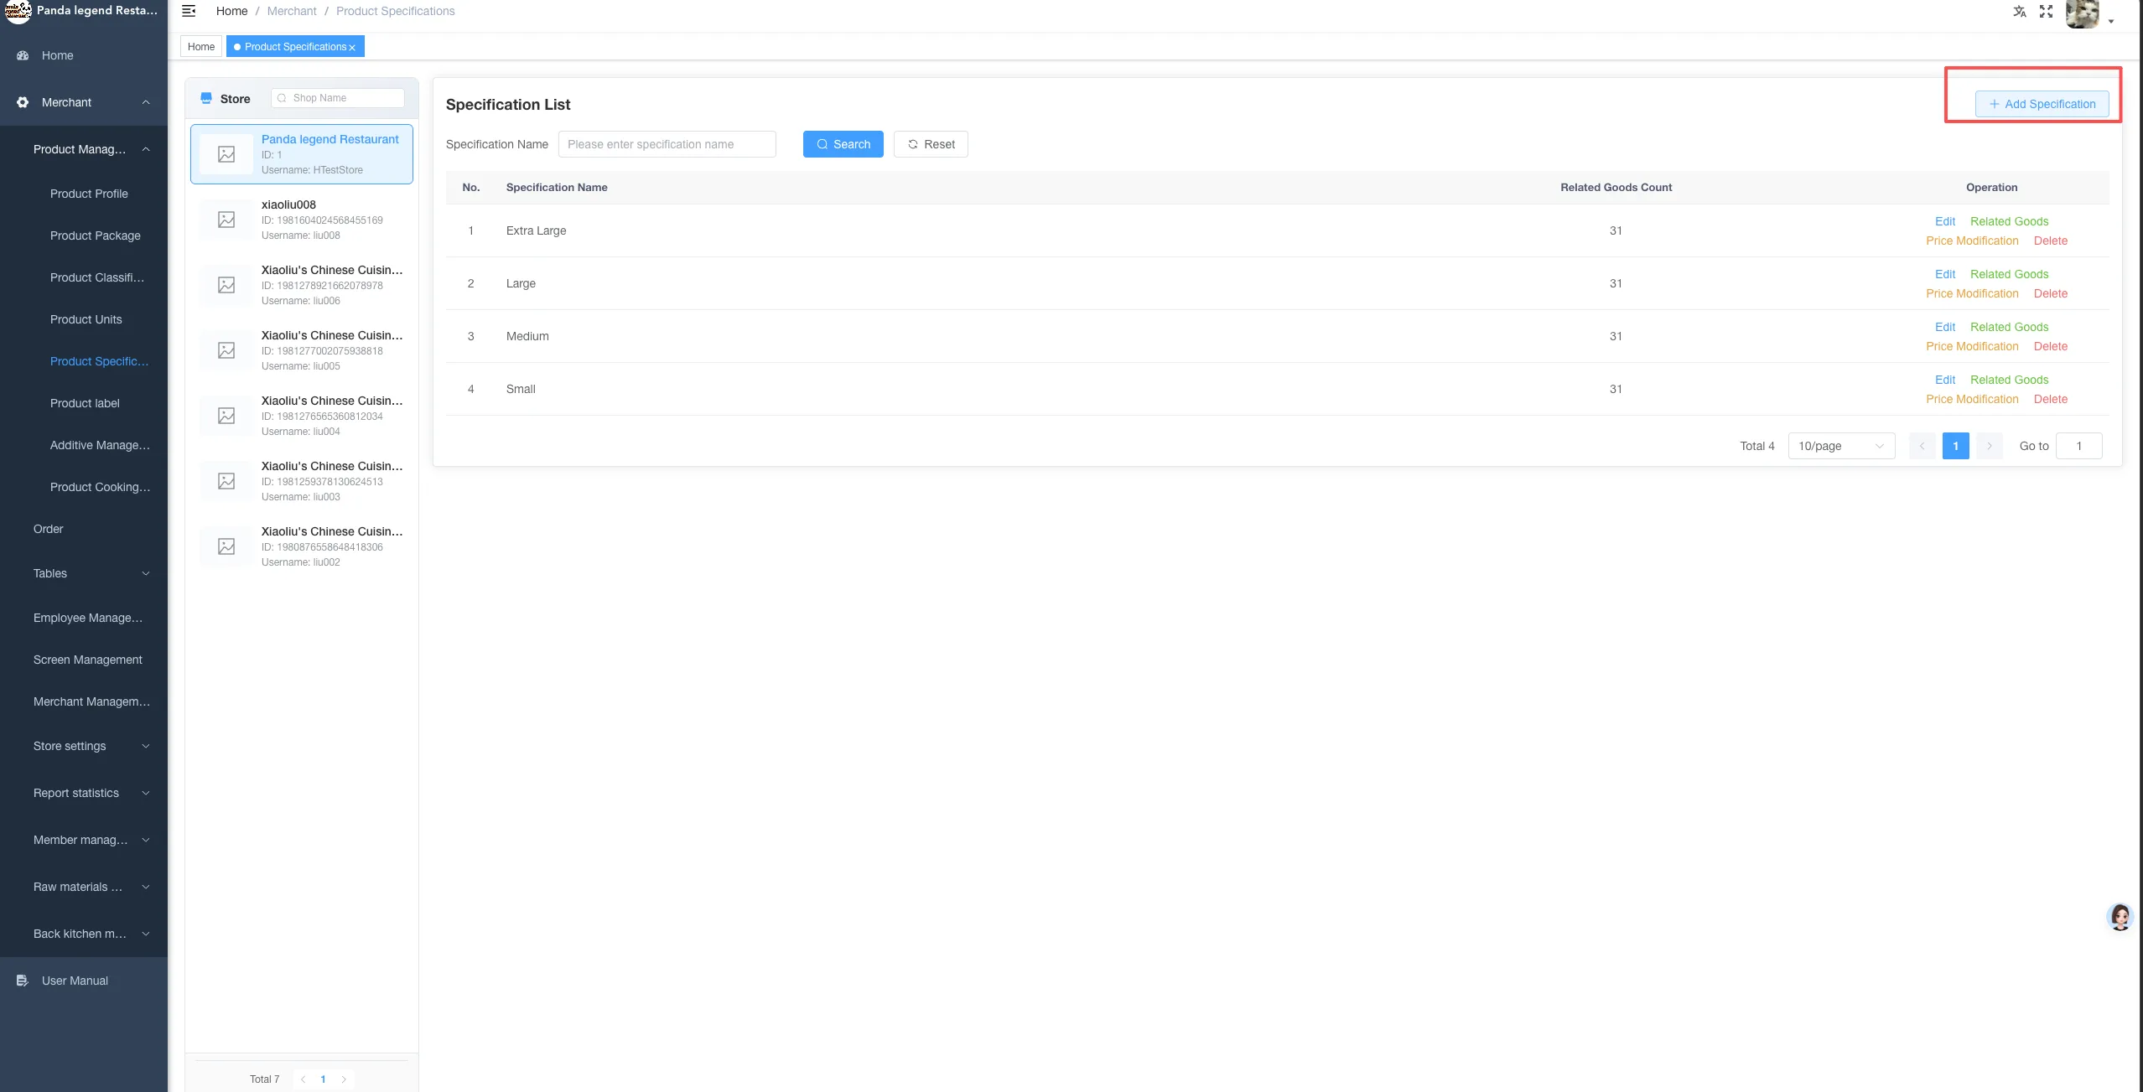Click store image for username liu006
The height and width of the screenshot is (1092, 2143).
coord(226,285)
